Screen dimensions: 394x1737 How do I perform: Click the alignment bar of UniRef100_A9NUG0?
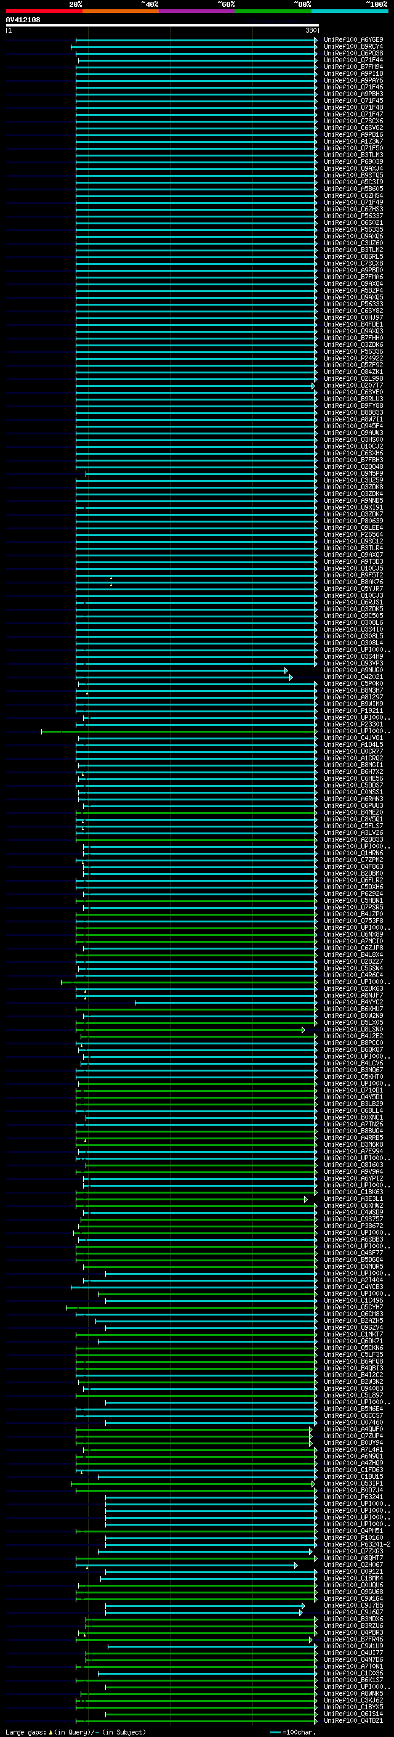click(x=182, y=670)
